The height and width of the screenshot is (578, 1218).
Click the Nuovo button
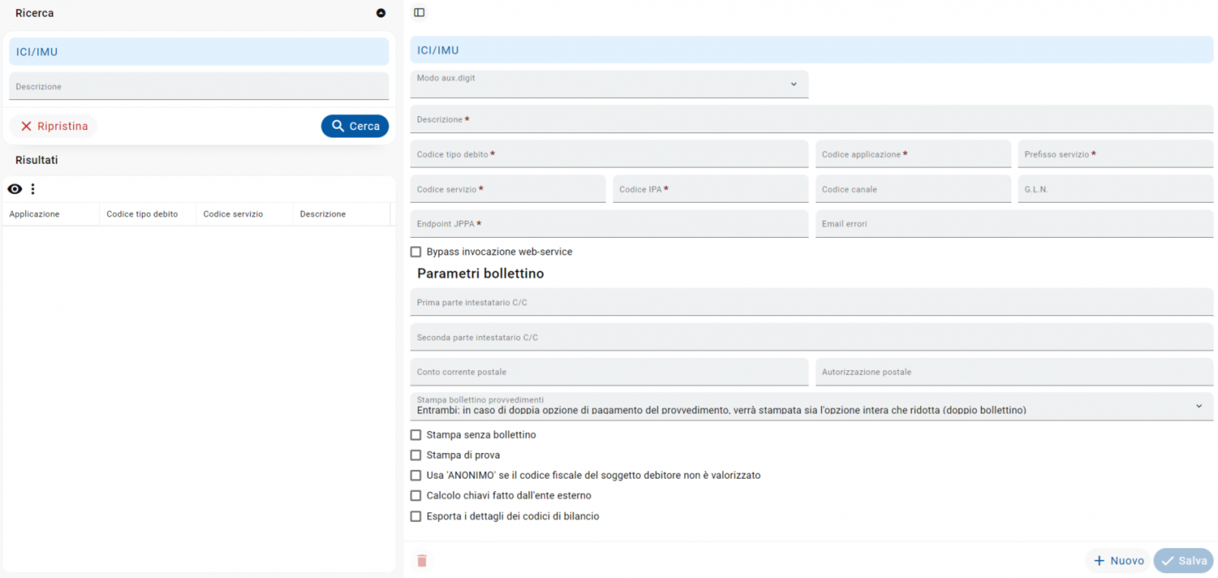(1118, 561)
